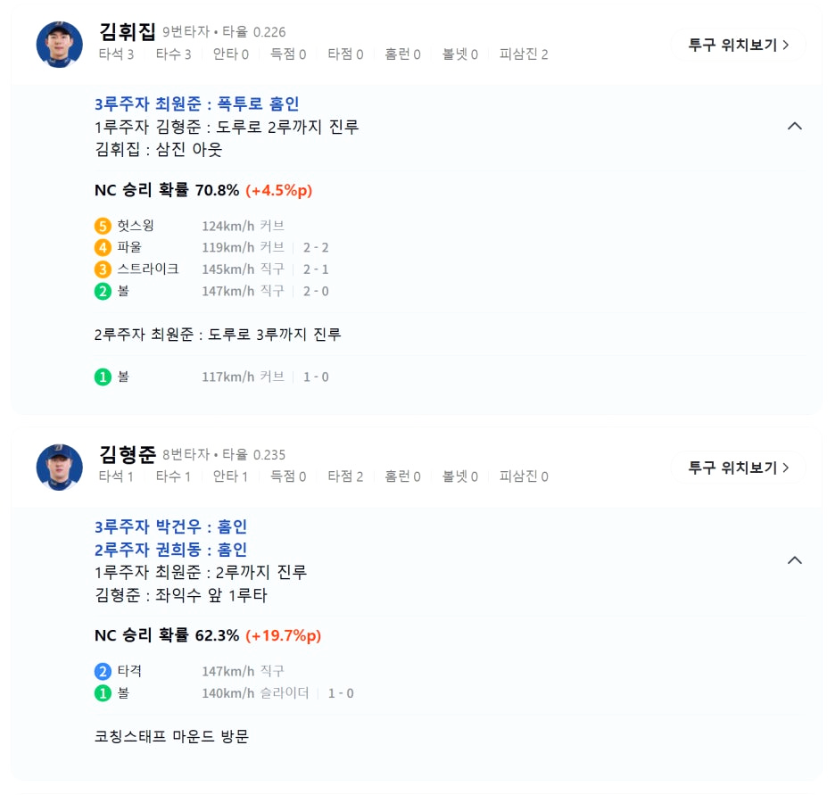Collapse 김형준's at-bat detail panel
The height and width of the screenshot is (795, 835).
[x=794, y=559]
